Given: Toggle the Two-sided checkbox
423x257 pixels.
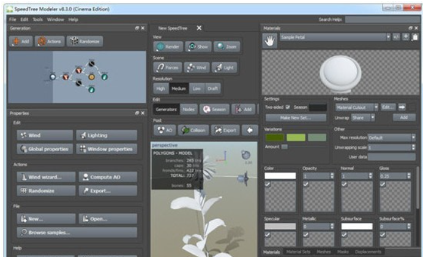Looking at the screenshot, I should click(x=288, y=107).
